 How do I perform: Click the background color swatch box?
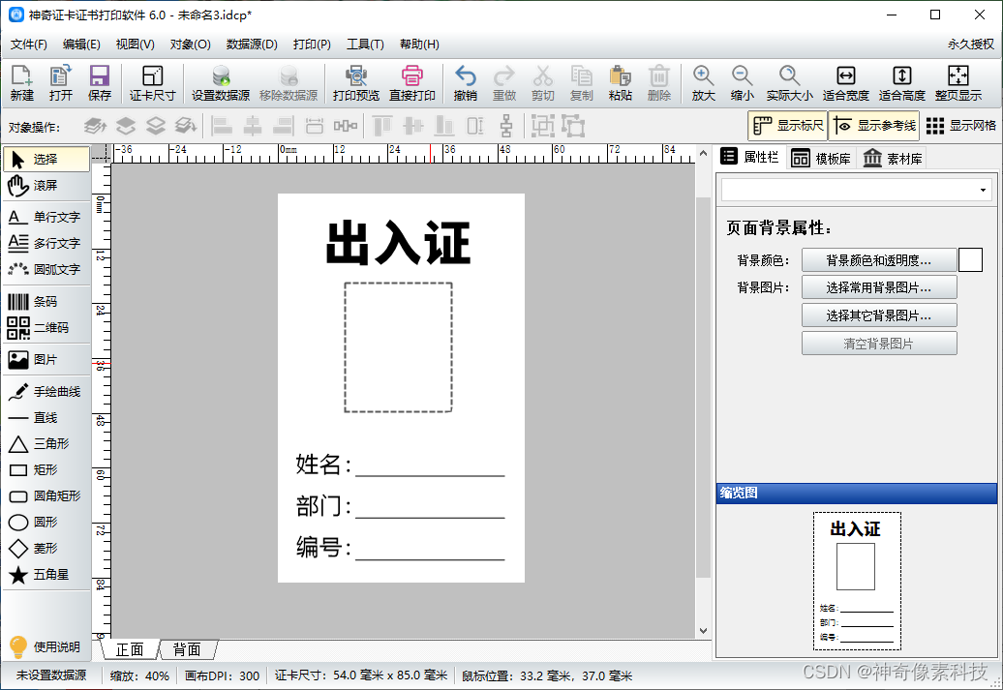coord(970,260)
